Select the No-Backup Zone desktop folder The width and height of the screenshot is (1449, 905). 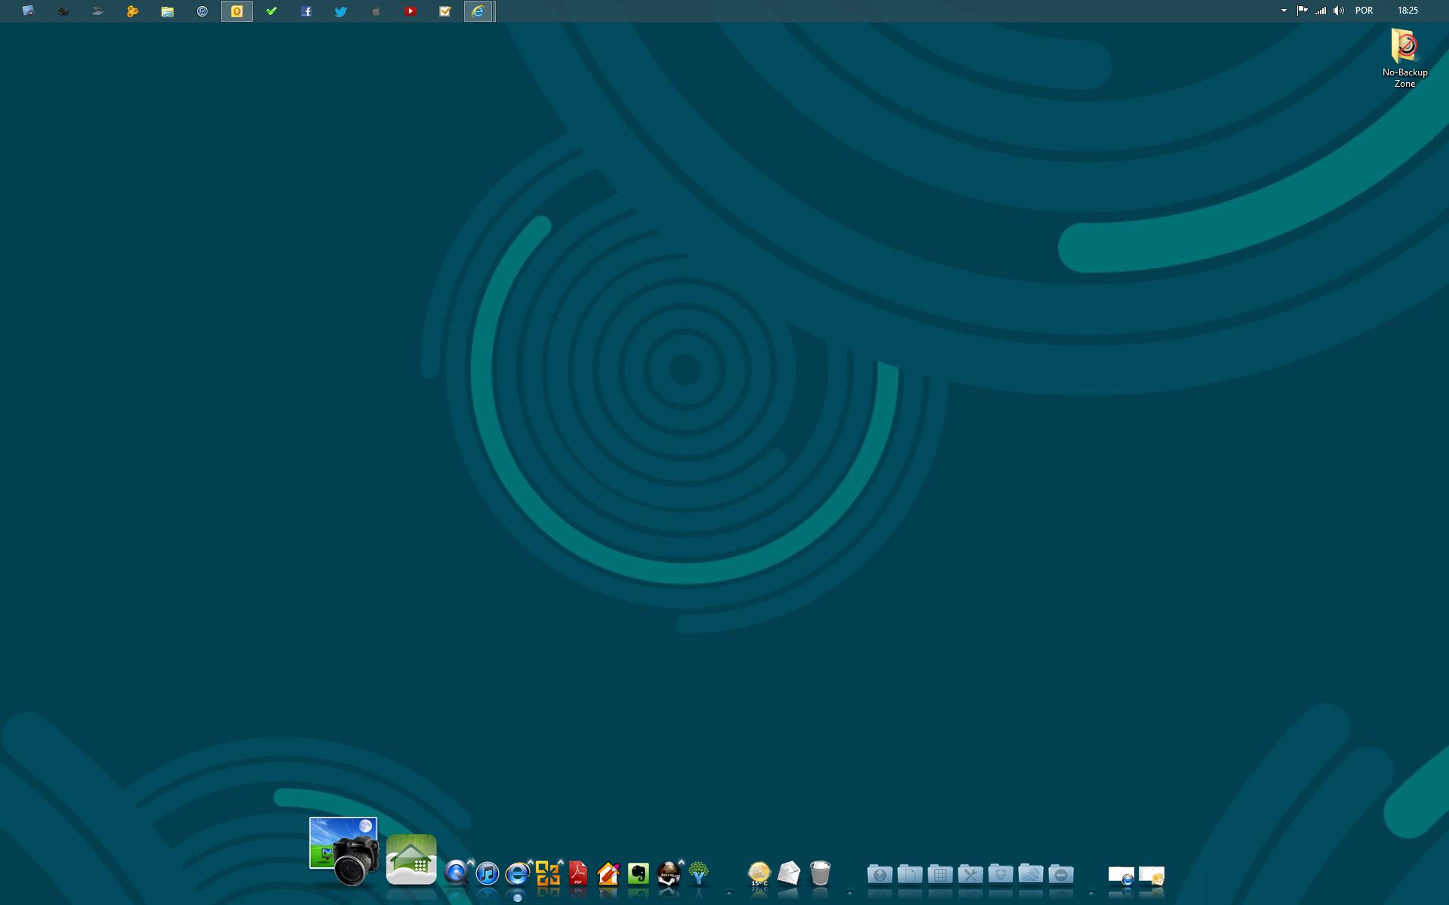pyautogui.click(x=1404, y=57)
